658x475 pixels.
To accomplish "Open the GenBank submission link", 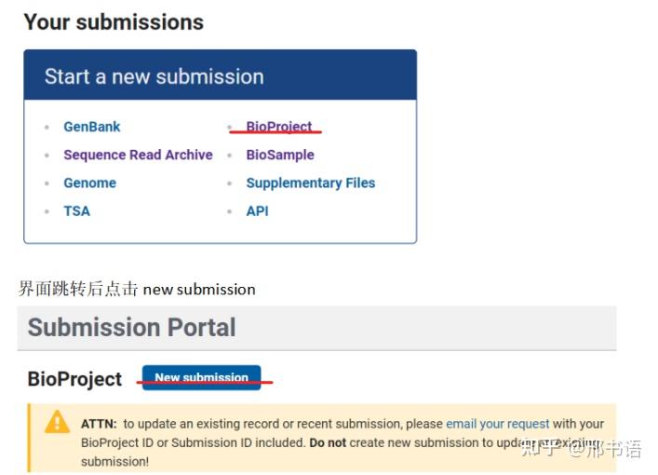I will point(91,127).
